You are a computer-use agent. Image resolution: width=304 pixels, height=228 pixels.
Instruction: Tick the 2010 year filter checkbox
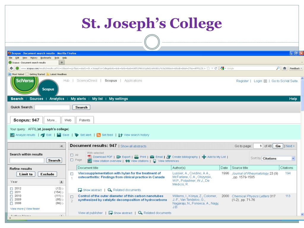pos(12,196)
